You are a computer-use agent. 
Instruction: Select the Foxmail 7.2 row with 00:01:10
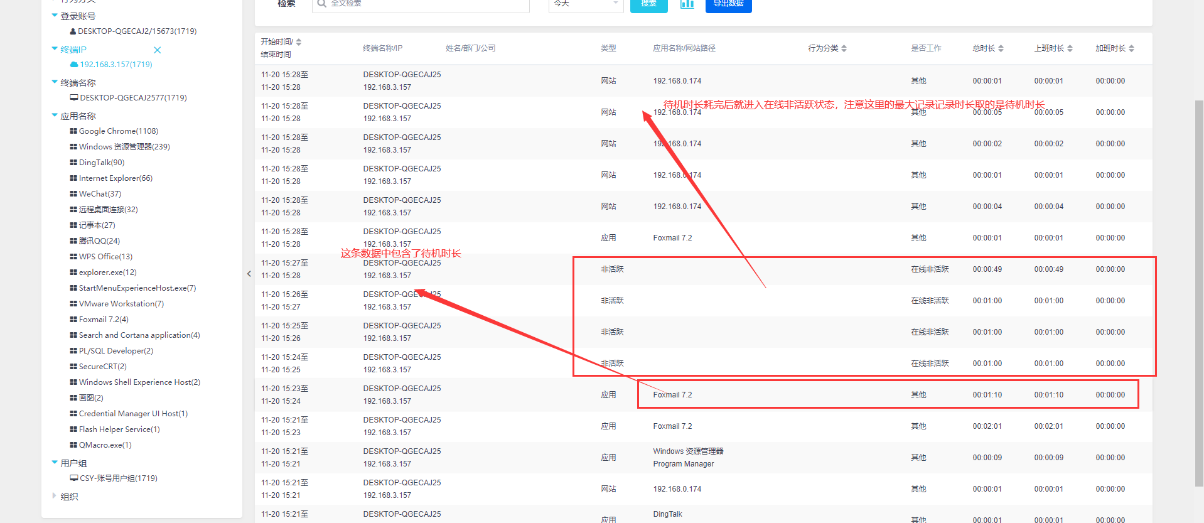[703, 395]
